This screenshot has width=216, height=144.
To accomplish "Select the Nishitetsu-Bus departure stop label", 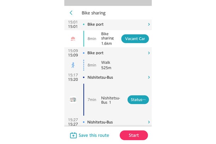I will pos(100,77).
